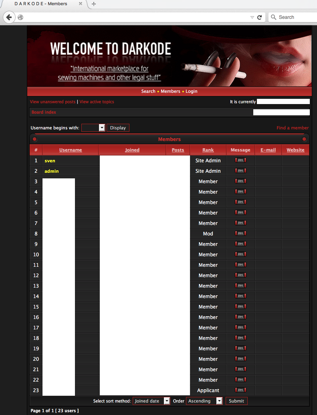Viewport: 317px width, 415px height.
Task: Open 'View unanswered posts' link
Action: pos(52,102)
